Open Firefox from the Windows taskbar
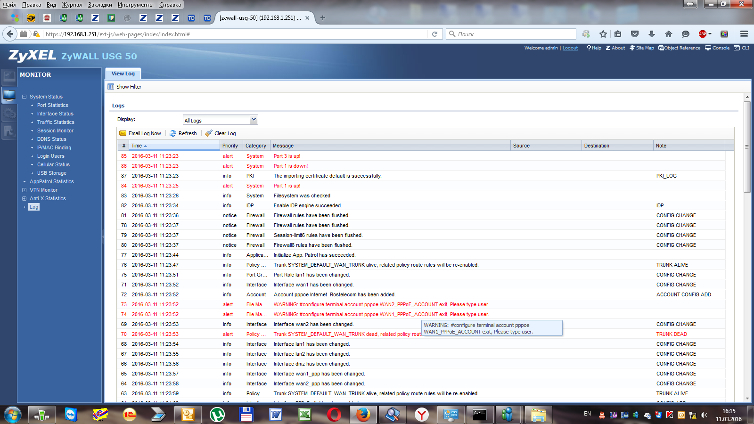 click(x=363, y=415)
